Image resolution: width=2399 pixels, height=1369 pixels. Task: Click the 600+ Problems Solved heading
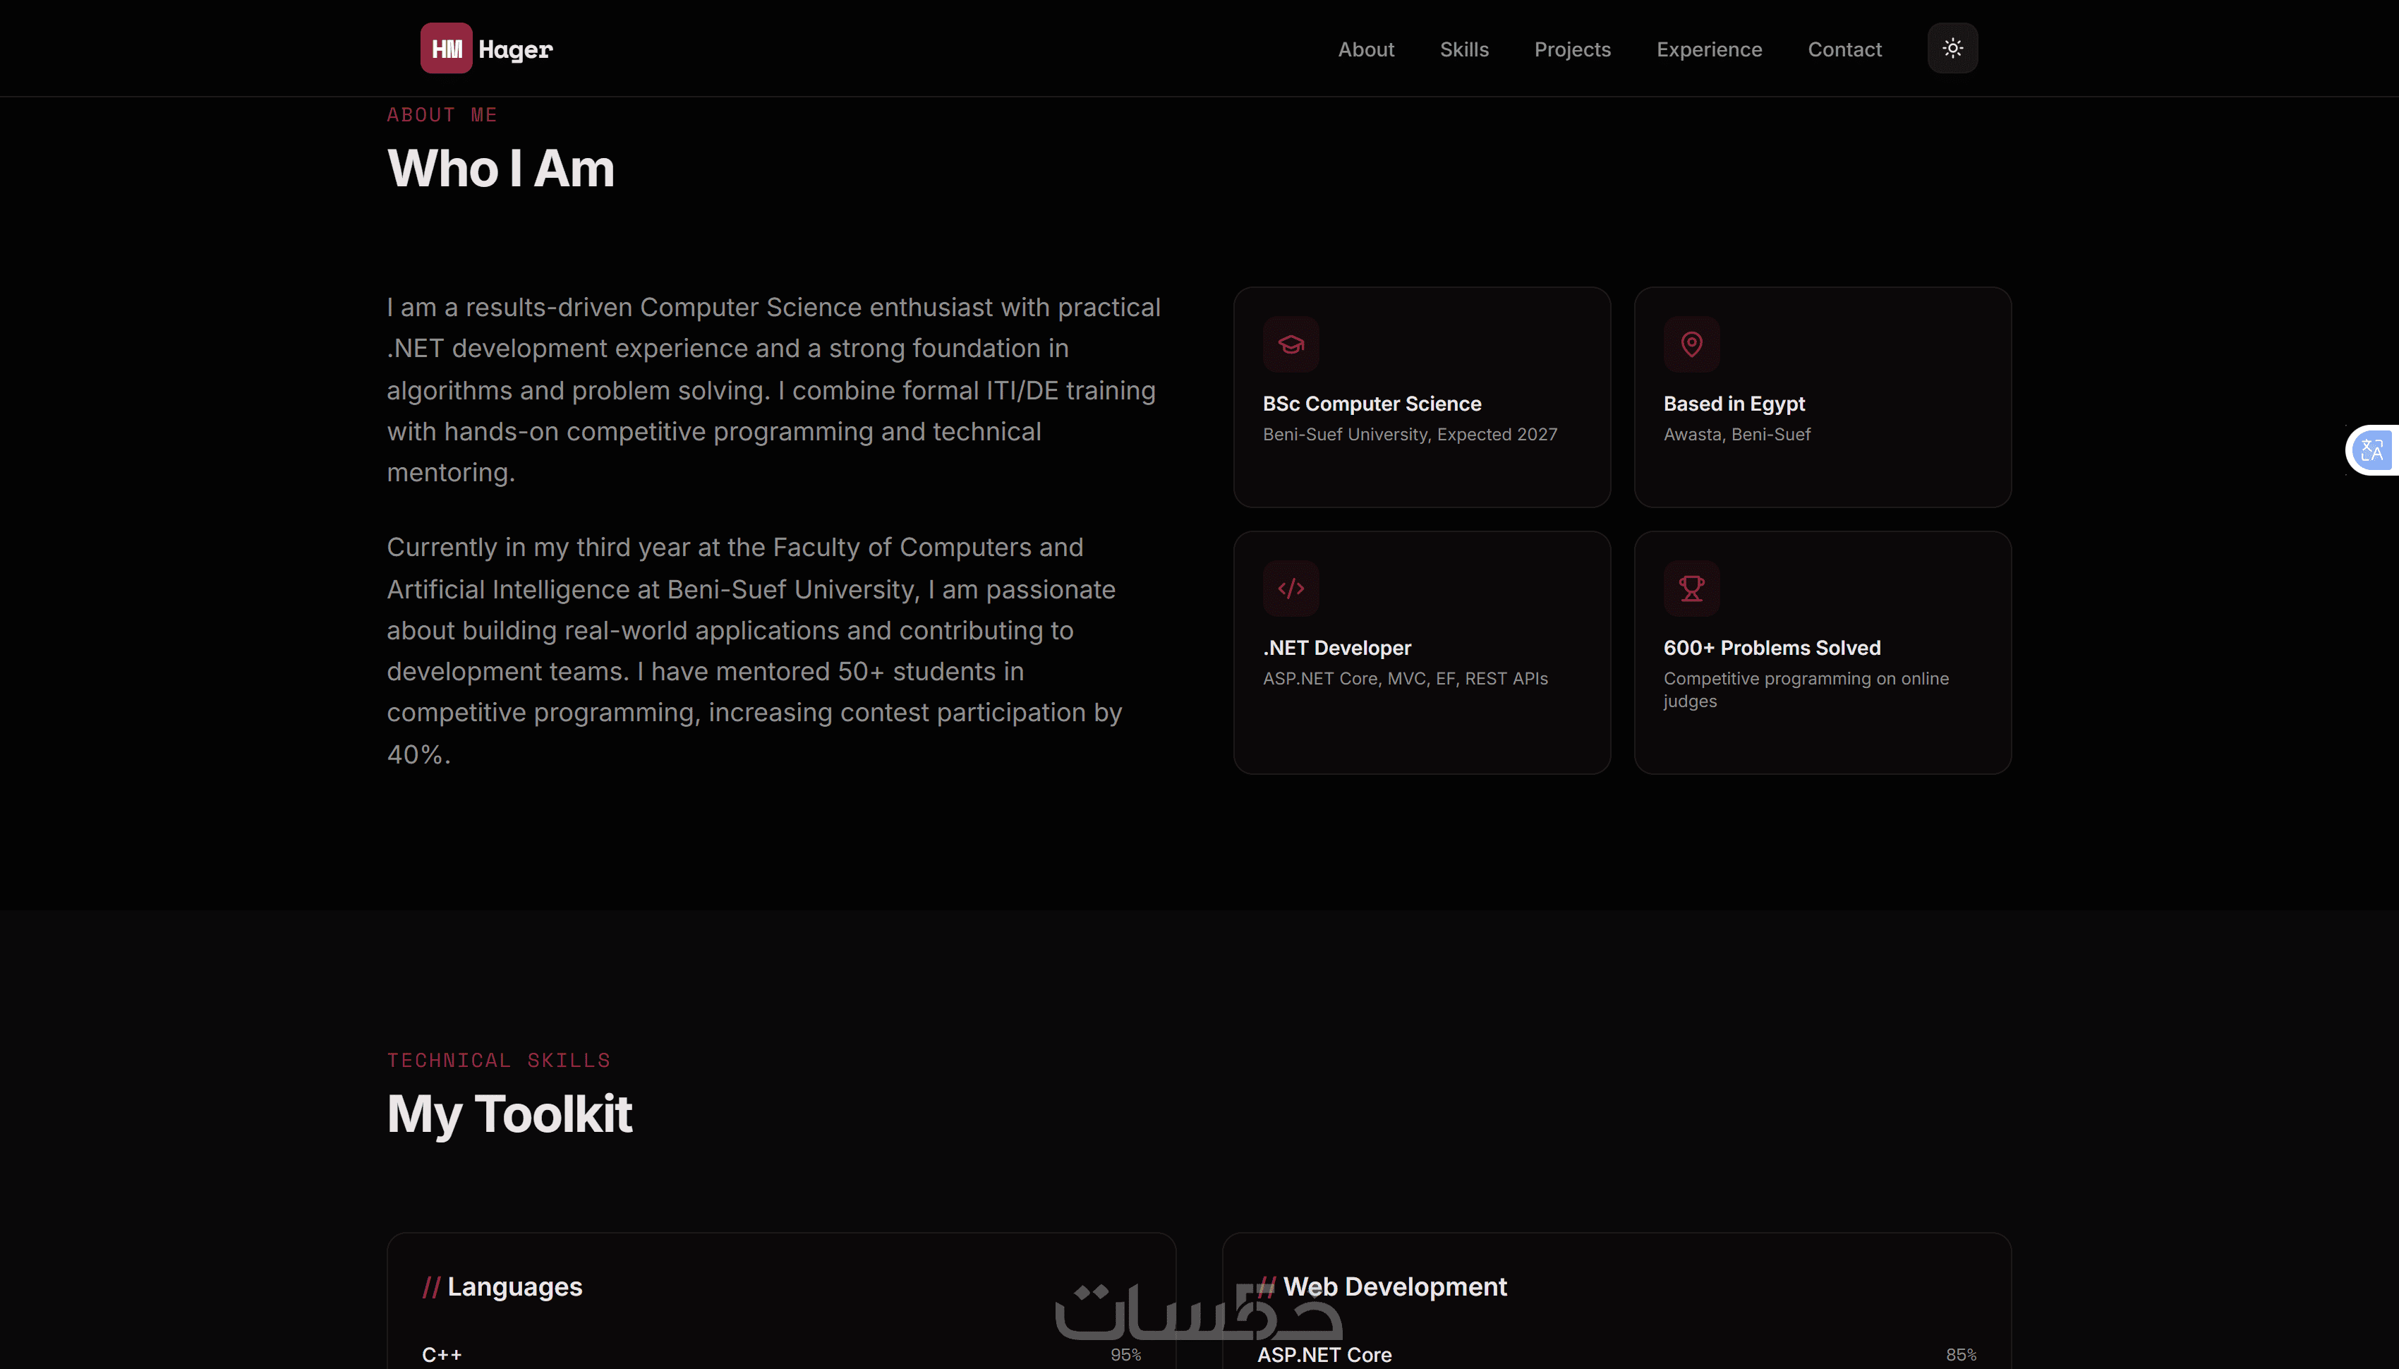pyautogui.click(x=1771, y=648)
